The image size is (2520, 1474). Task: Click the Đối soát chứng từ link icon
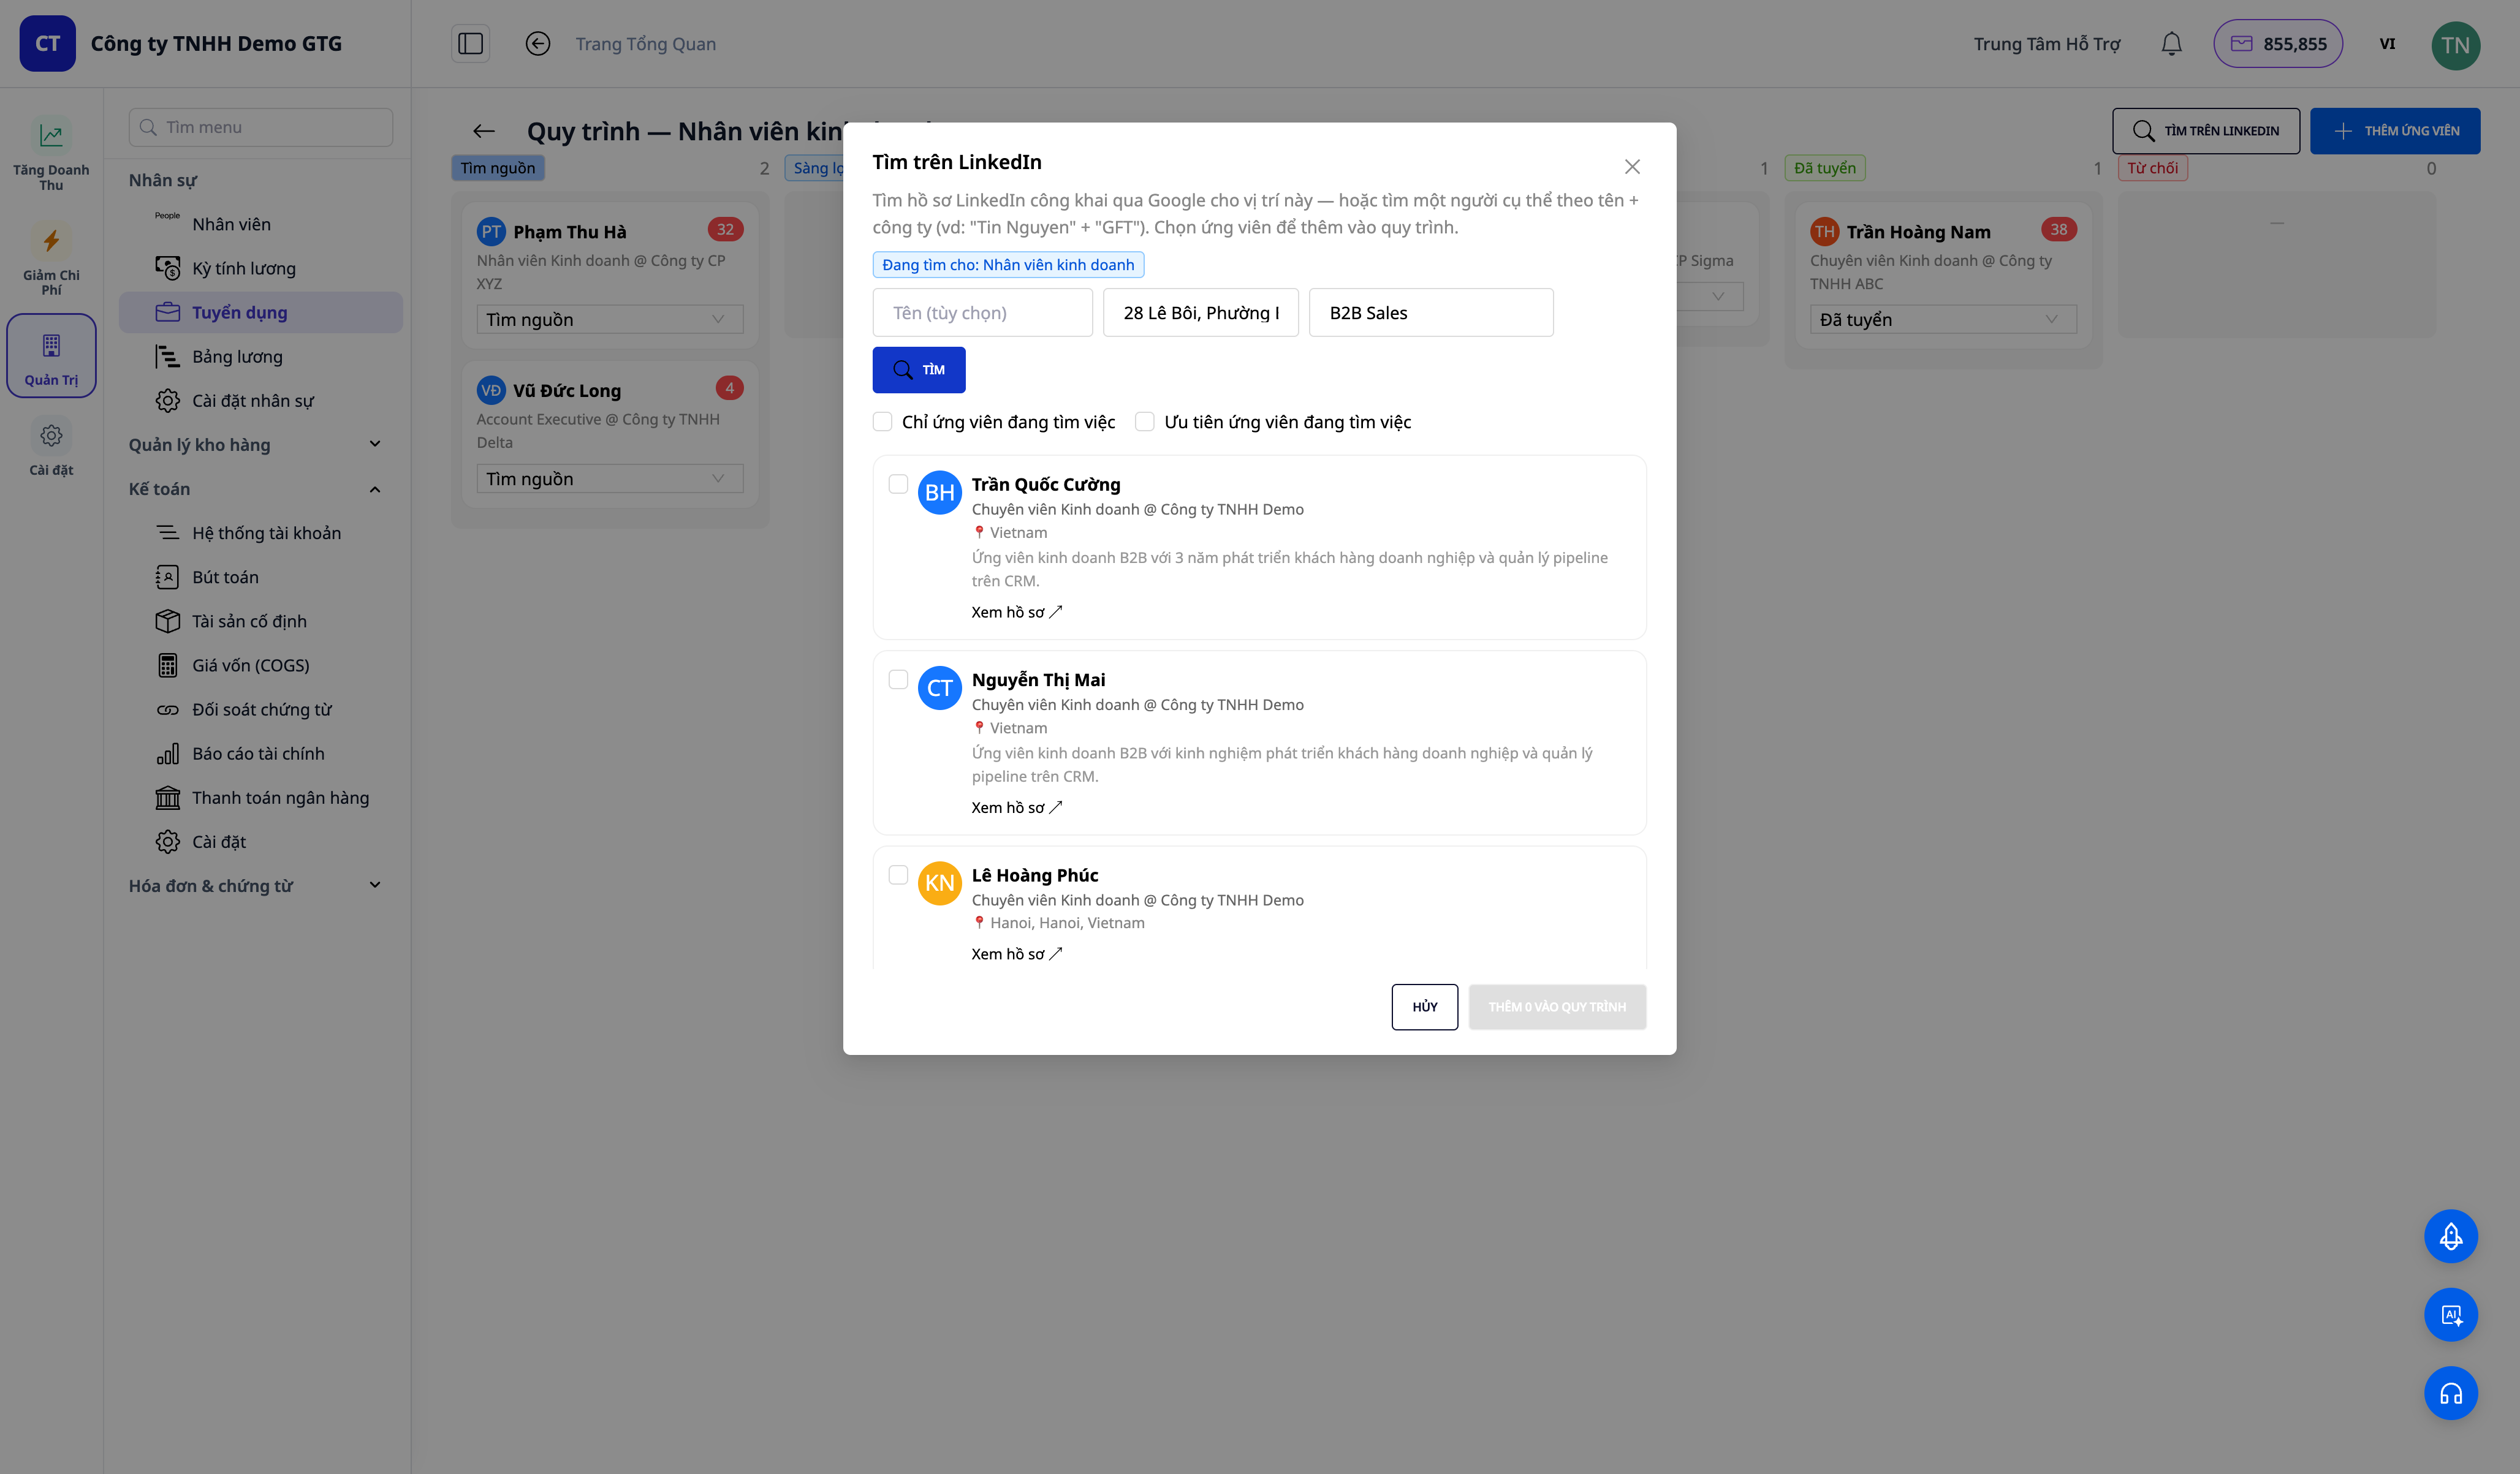(x=167, y=709)
